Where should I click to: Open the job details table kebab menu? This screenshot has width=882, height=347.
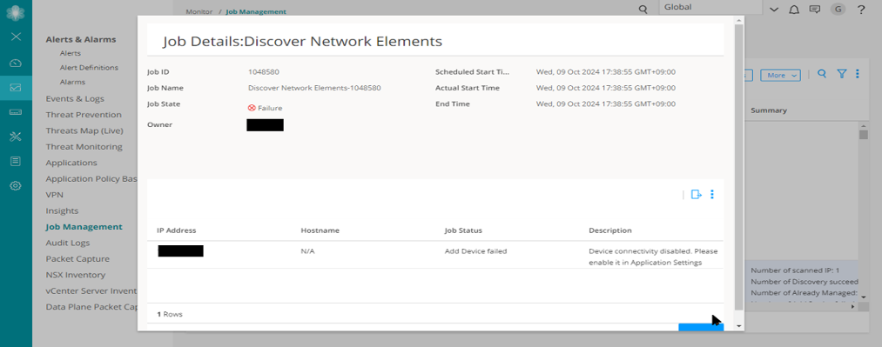coord(712,194)
